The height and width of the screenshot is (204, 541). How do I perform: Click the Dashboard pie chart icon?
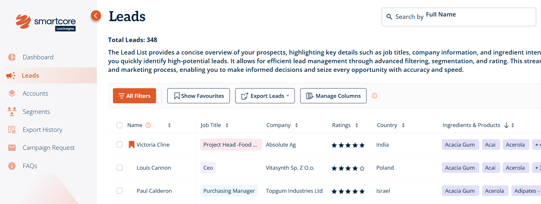[x=12, y=57]
